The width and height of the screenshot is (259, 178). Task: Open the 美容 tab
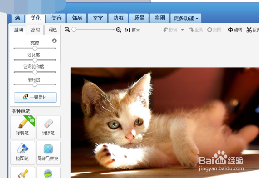tap(56, 18)
